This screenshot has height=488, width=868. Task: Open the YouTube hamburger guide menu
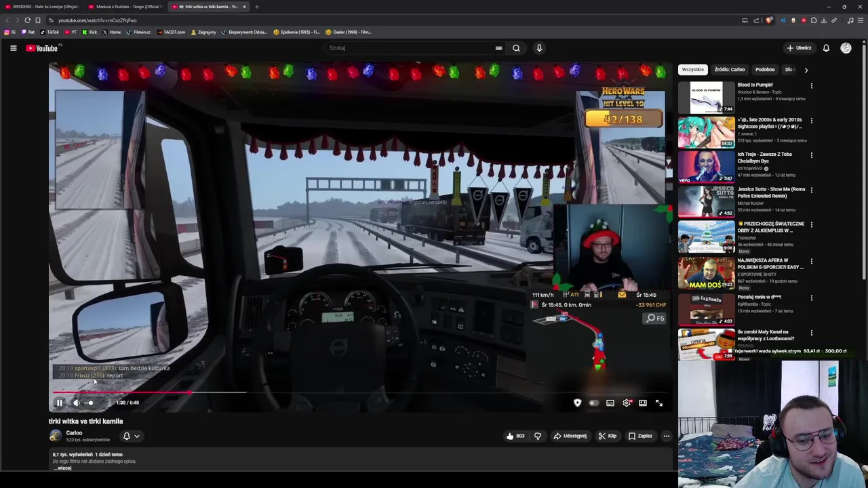(x=13, y=48)
